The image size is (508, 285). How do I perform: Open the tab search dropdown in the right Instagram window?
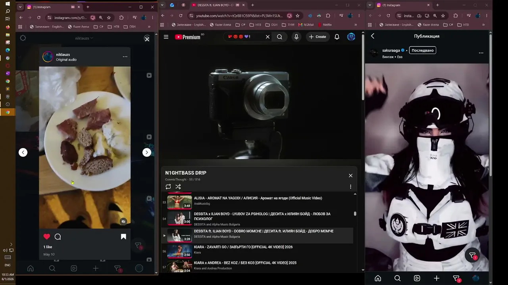(x=370, y=5)
